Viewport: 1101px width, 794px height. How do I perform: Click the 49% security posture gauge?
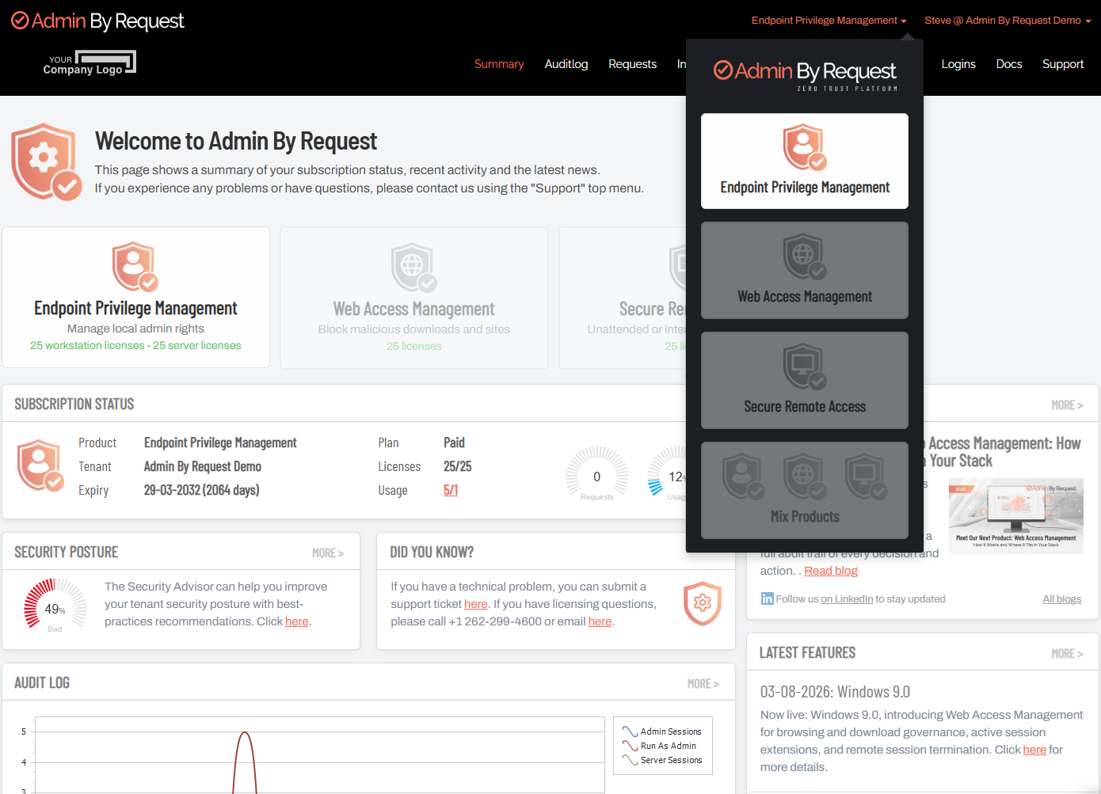[55, 606]
